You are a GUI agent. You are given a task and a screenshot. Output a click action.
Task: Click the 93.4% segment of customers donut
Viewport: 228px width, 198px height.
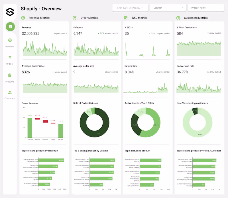pos(200,134)
